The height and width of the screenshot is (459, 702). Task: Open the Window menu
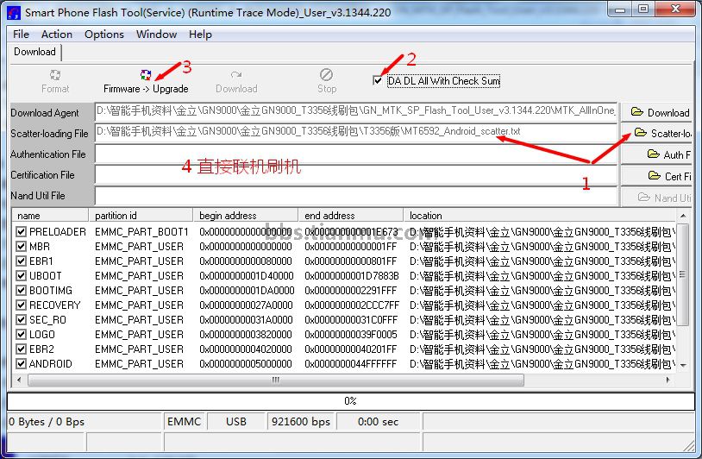[157, 34]
